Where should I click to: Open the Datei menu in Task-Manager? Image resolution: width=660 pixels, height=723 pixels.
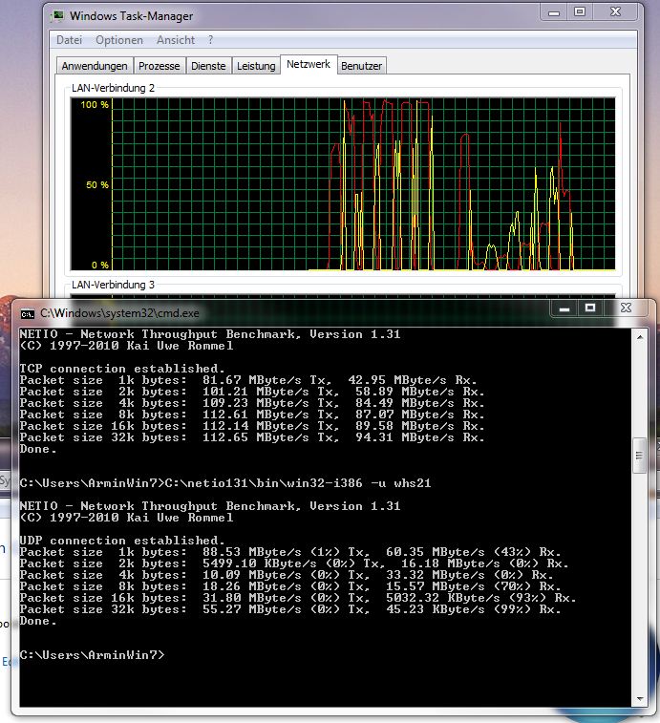point(69,40)
